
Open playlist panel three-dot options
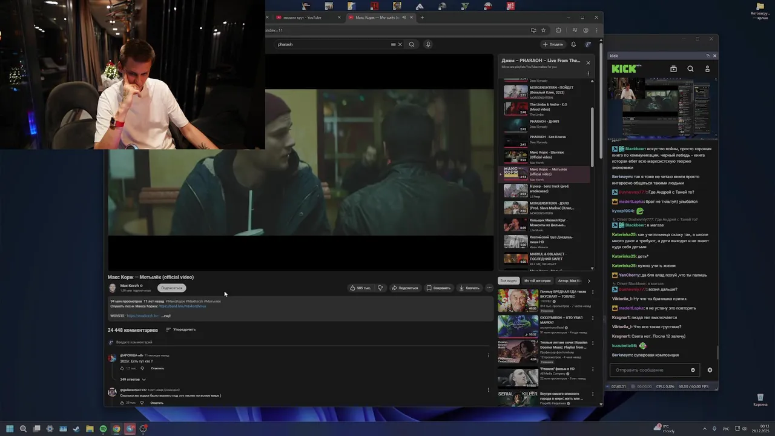(x=588, y=73)
